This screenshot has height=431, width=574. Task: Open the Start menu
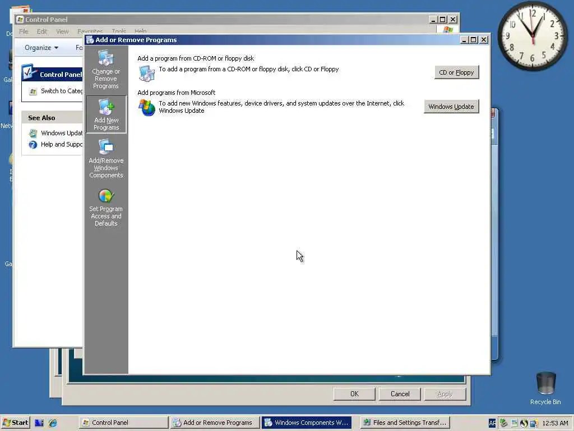tap(15, 423)
